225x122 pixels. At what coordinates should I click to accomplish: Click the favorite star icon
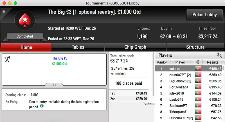[x=4, y=11]
